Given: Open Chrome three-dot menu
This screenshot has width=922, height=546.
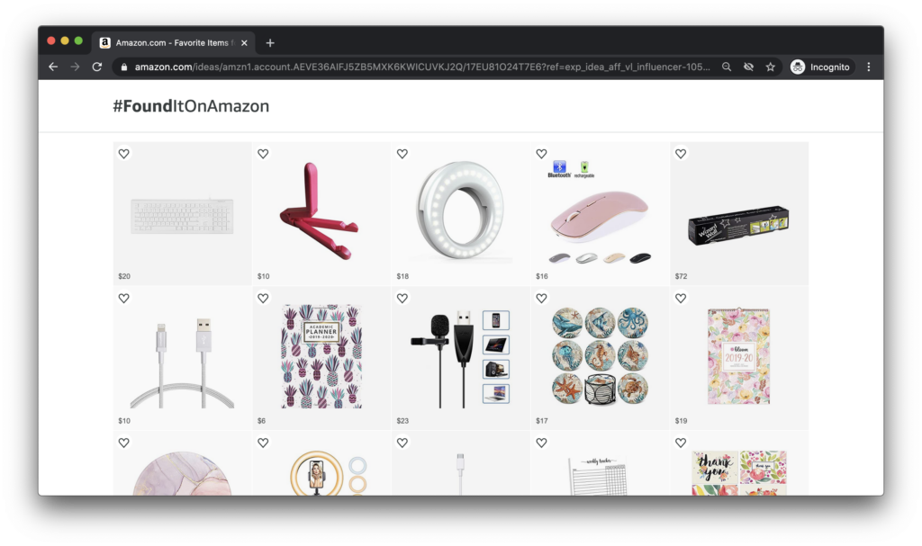Looking at the screenshot, I should 869,67.
